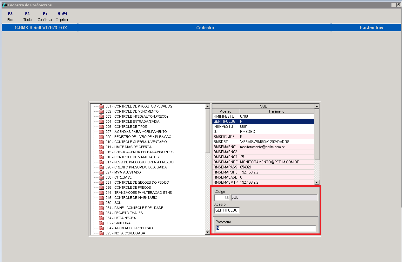The image size is (402, 262).
Task: Open folder icon for 006 - CONTROLE DE TIPOS
Action: coord(101,127)
